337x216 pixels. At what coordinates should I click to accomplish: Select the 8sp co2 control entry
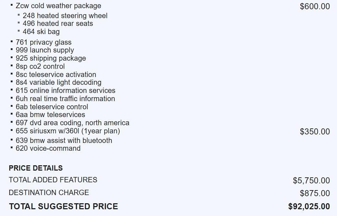(x=40, y=66)
